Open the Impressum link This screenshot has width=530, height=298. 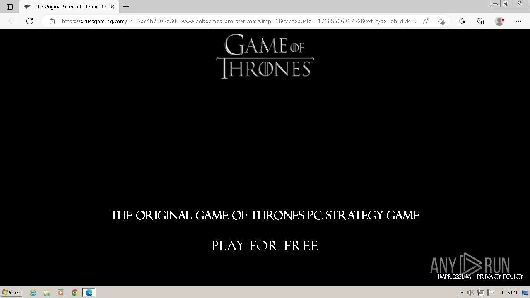pyautogui.click(x=454, y=276)
